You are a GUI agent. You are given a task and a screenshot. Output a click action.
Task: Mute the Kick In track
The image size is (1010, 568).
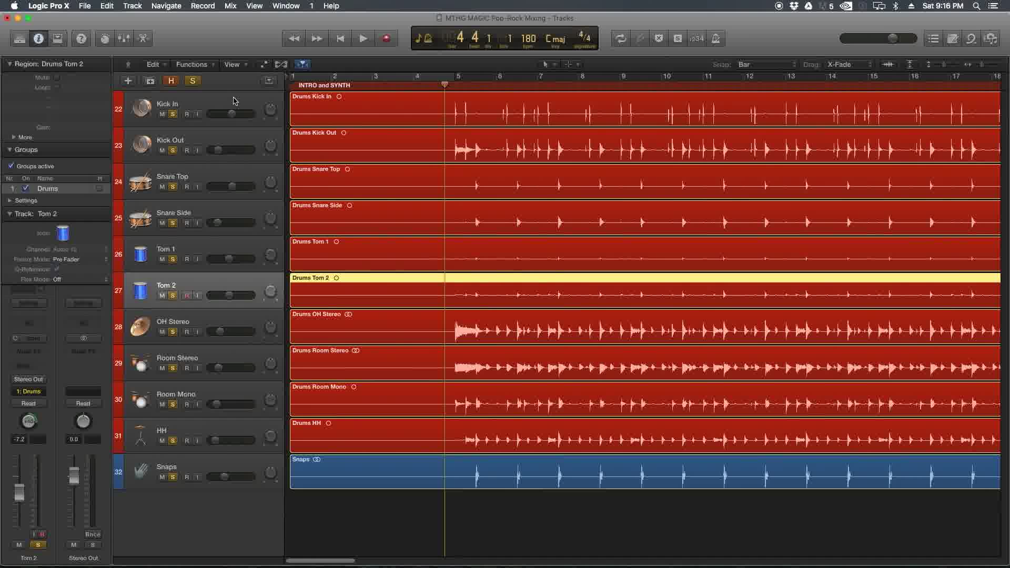click(162, 114)
